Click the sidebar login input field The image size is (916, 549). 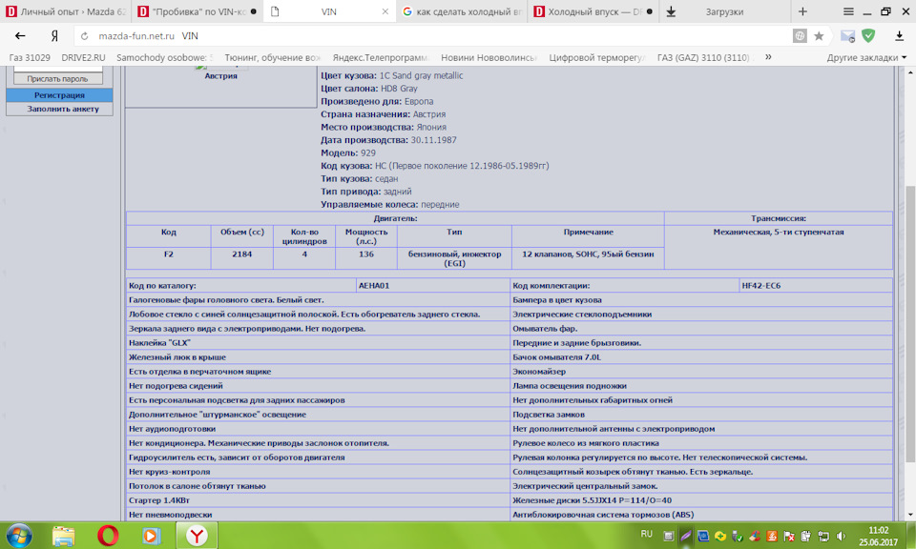coord(57,69)
